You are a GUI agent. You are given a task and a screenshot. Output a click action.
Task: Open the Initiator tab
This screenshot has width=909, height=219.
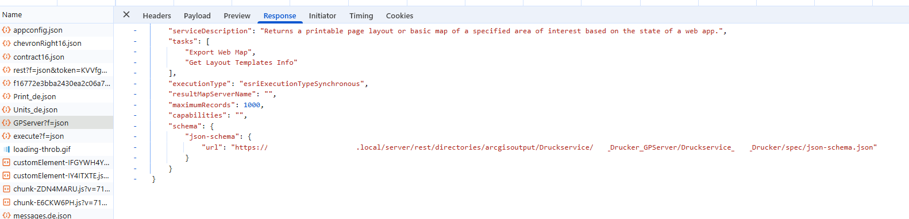(x=322, y=15)
